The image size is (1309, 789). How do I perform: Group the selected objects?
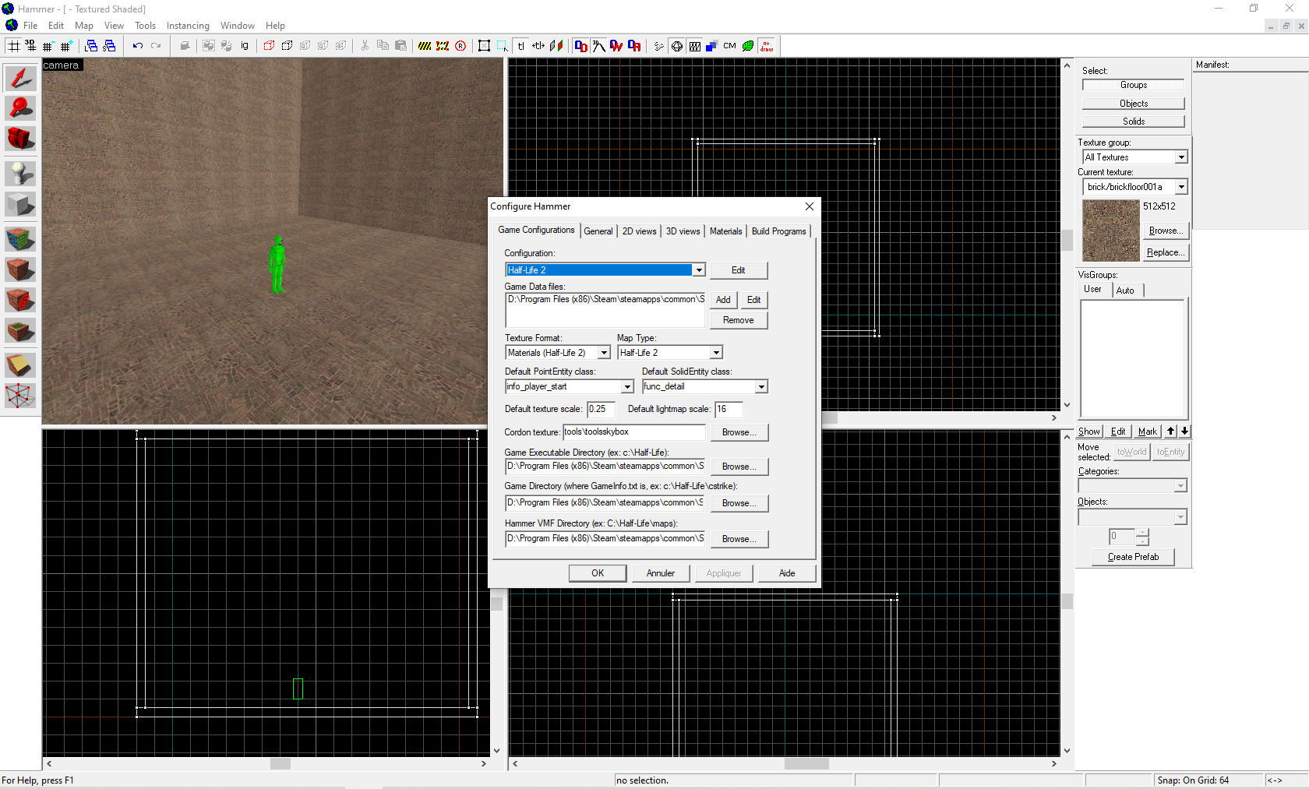click(209, 46)
